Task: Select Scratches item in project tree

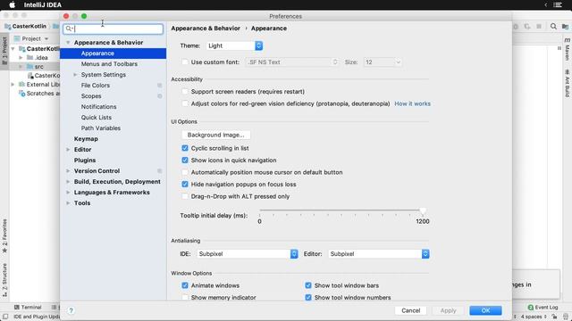Action: tap(39, 94)
